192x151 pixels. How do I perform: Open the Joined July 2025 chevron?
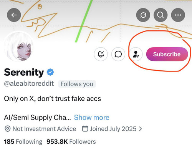(x=141, y=129)
